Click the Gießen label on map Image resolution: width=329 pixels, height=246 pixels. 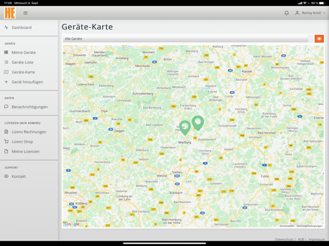point(177,172)
